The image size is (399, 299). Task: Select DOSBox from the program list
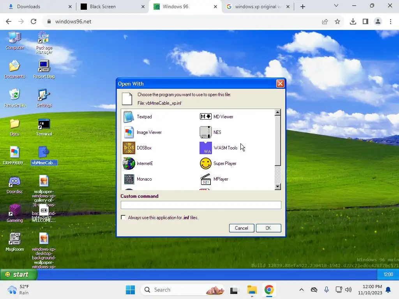point(137,148)
